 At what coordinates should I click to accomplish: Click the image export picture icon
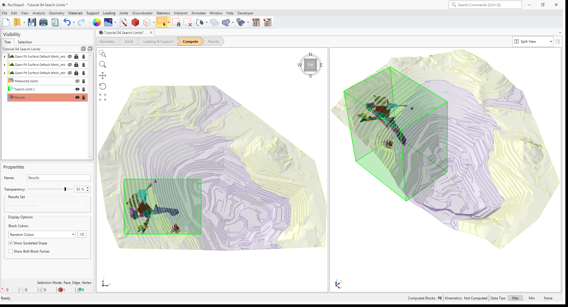click(x=108, y=22)
